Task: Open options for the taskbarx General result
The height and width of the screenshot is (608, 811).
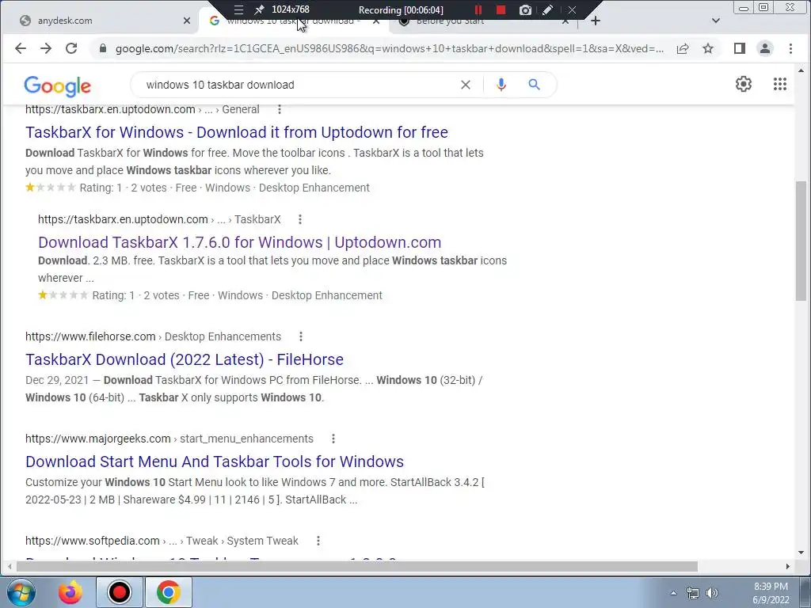Action: click(280, 109)
